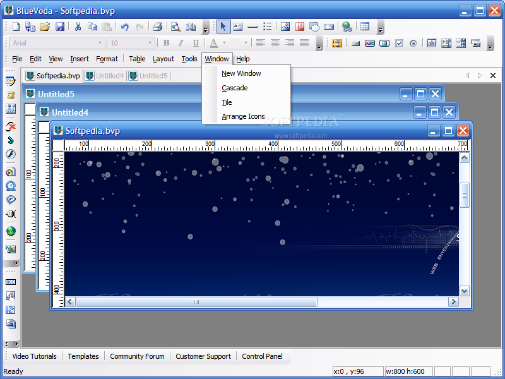Select the pointer arrow tool
This screenshot has height=379, width=505.
223,27
